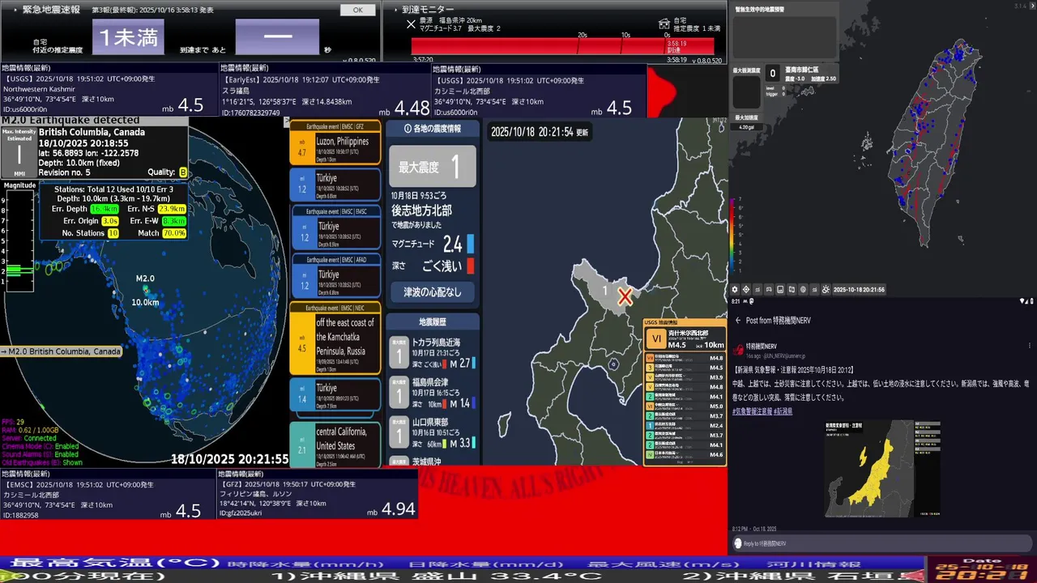Click the 'Server: Connected' status line
The height and width of the screenshot is (583, 1037).
coord(30,437)
